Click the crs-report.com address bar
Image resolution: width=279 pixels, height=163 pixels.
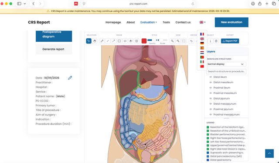click(x=138, y=4)
